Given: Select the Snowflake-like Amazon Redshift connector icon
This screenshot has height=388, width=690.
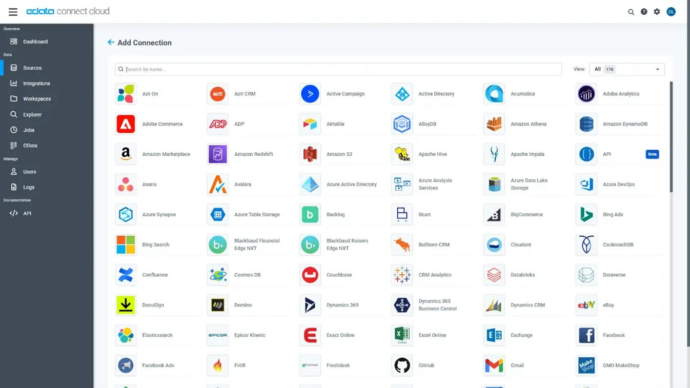Looking at the screenshot, I should [x=218, y=154].
